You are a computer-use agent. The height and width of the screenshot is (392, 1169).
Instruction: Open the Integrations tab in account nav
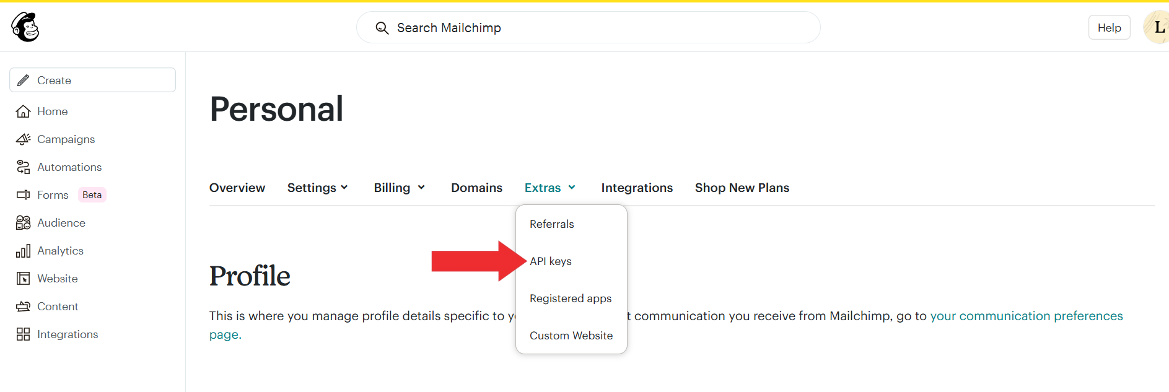tap(637, 188)
